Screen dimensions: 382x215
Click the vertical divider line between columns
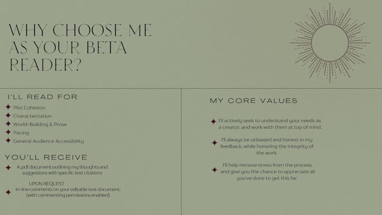181,152
